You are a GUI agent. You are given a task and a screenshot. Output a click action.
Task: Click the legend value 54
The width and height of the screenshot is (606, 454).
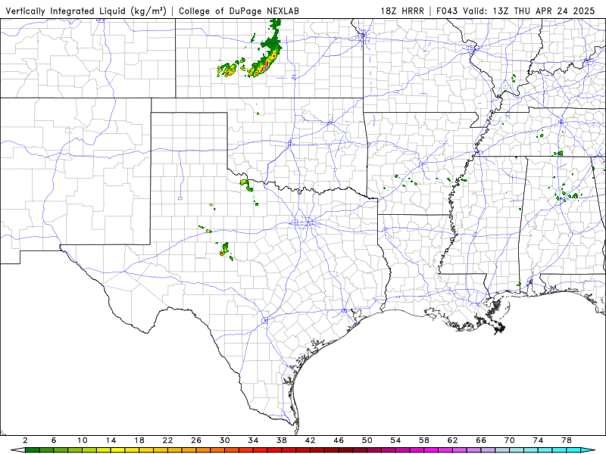click(x=395, y=440)
